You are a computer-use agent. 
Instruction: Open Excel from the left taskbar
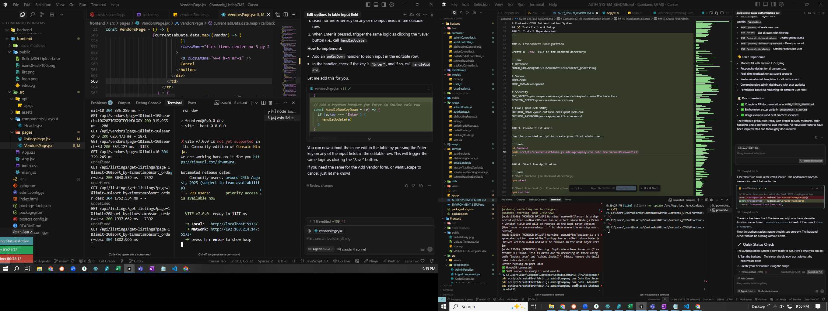pos(118,269)
